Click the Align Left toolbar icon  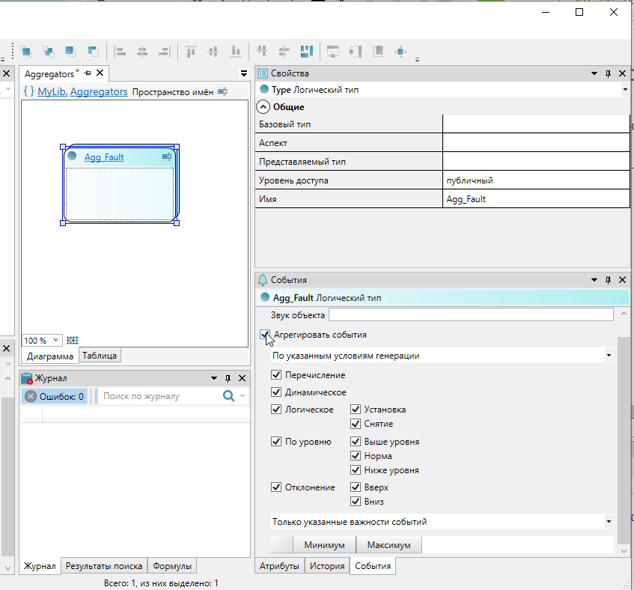point(120,52)
